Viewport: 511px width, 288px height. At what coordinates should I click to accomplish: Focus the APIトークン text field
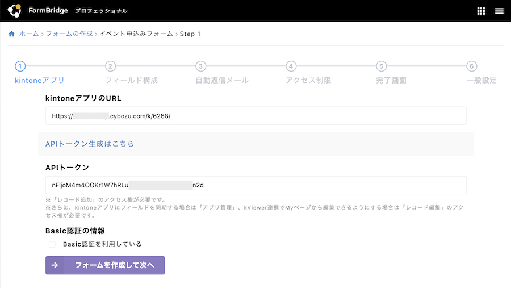click(x=256, y=185)
